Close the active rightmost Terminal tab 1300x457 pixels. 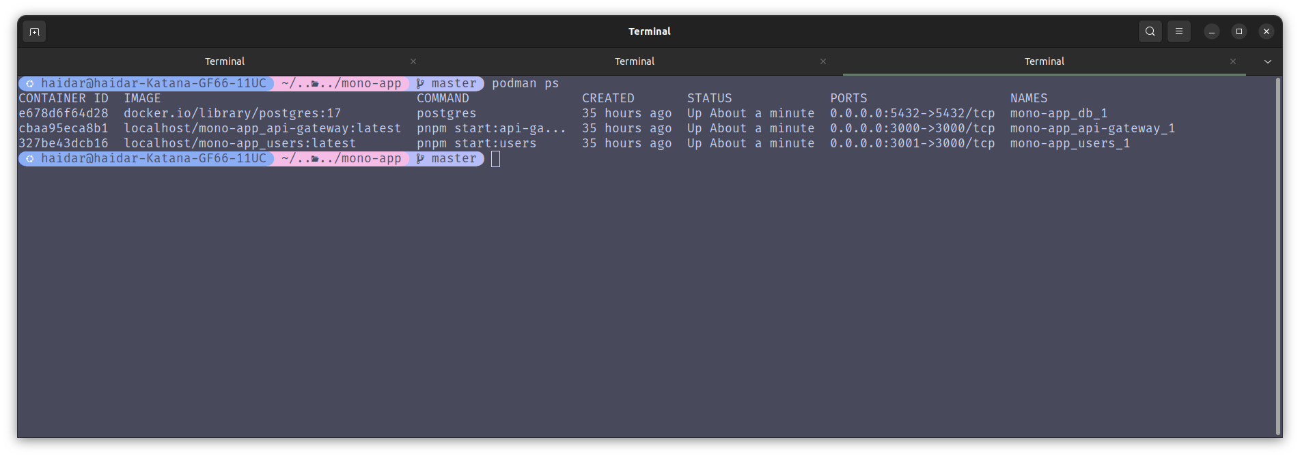pyautogui.click(x=1233, y=61)
